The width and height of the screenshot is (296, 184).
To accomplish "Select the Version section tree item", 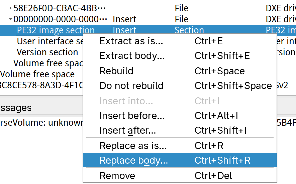I will 41,52.
